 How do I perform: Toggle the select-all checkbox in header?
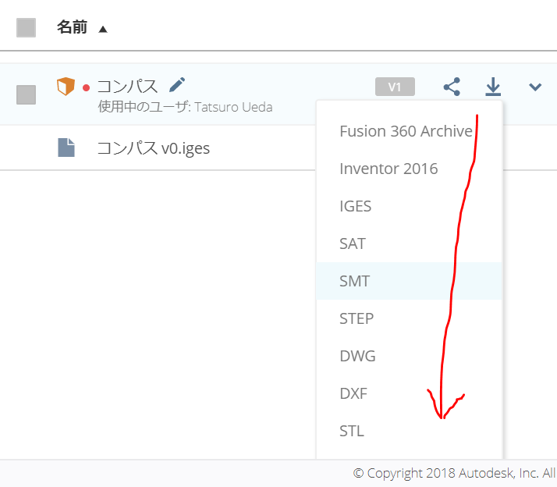[x=26, y=28]
